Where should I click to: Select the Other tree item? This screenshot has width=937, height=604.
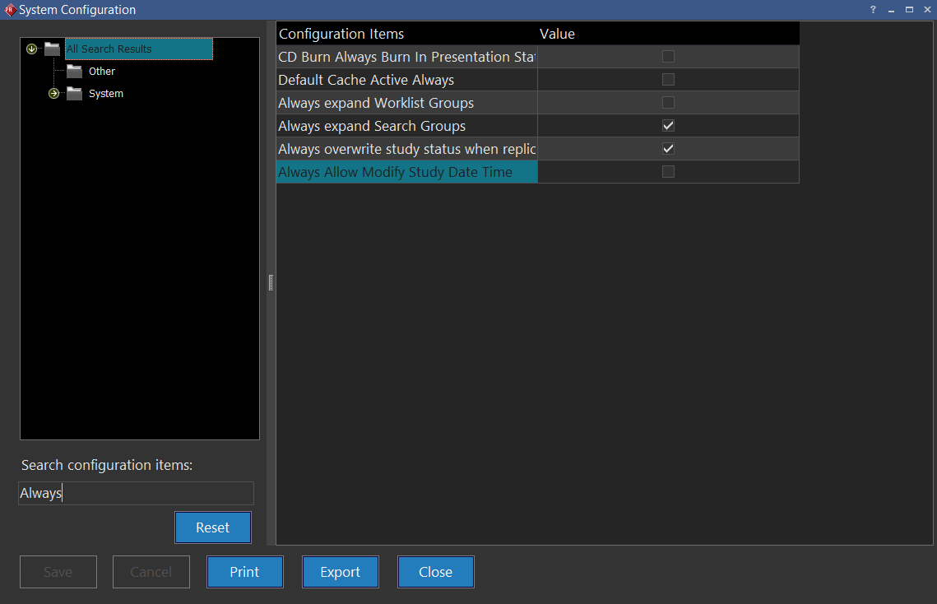[102, 72]
